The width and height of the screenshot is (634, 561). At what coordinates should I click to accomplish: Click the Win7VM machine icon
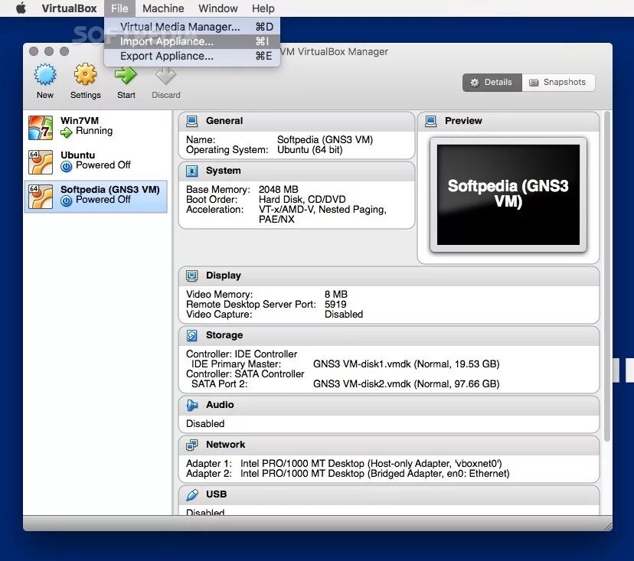coord(41,128)
